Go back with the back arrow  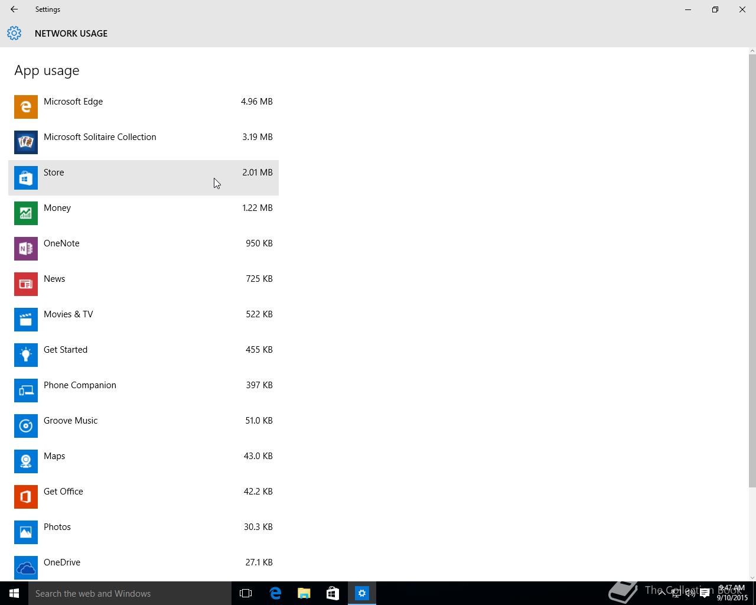click(14, 9)
